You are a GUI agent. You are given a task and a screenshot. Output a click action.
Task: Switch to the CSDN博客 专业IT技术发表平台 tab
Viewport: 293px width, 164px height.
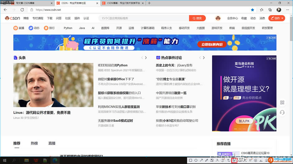click(123, 3)
